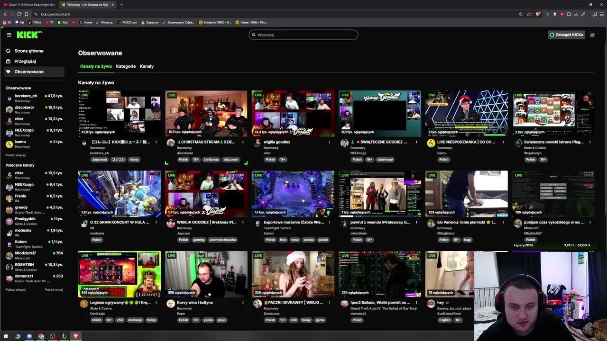Expand followed list with Pokaż więcej under Obserwowane
The height and width of the screenshot is (341, 607).
coord(16,155)
